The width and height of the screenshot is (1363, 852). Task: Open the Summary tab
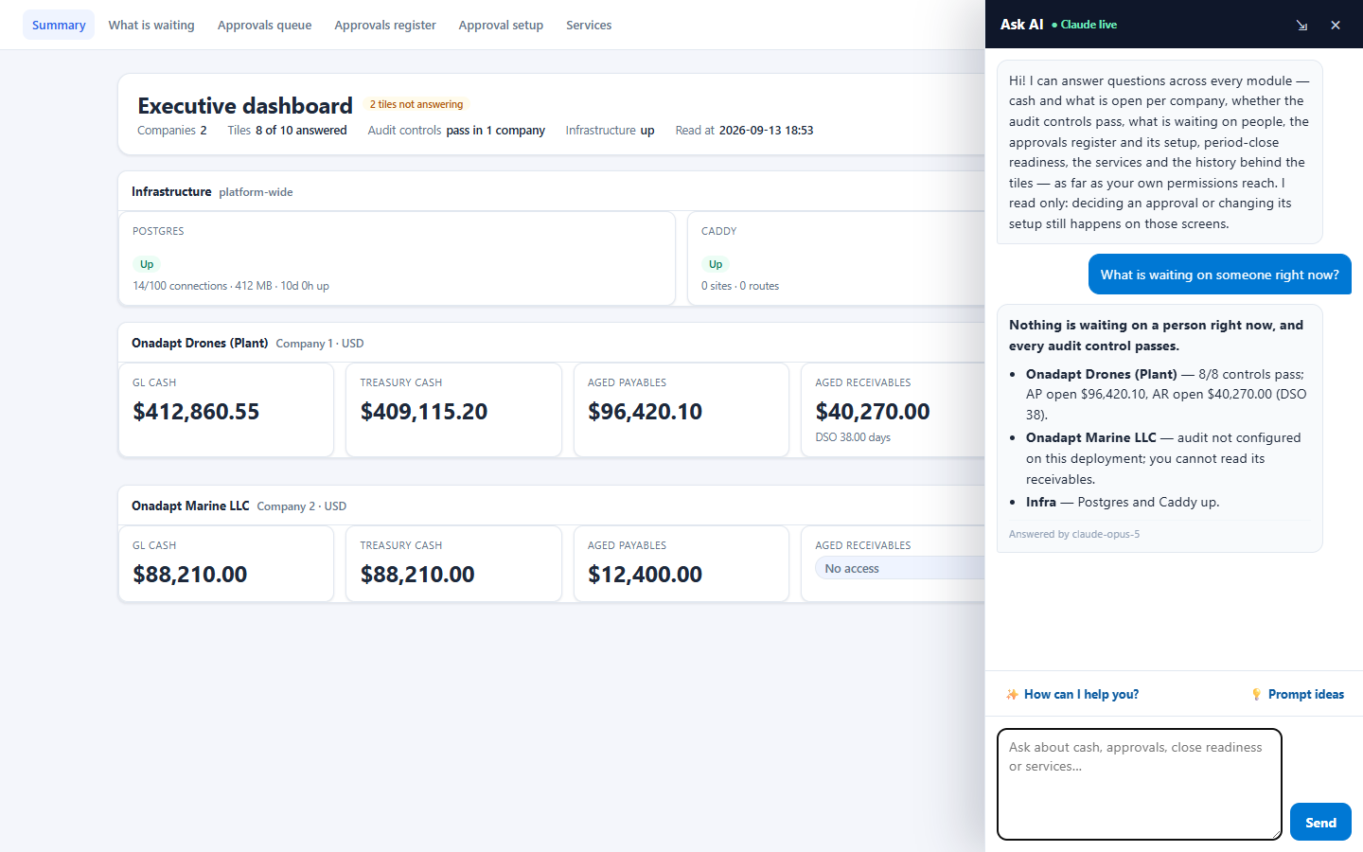point(59,25)
